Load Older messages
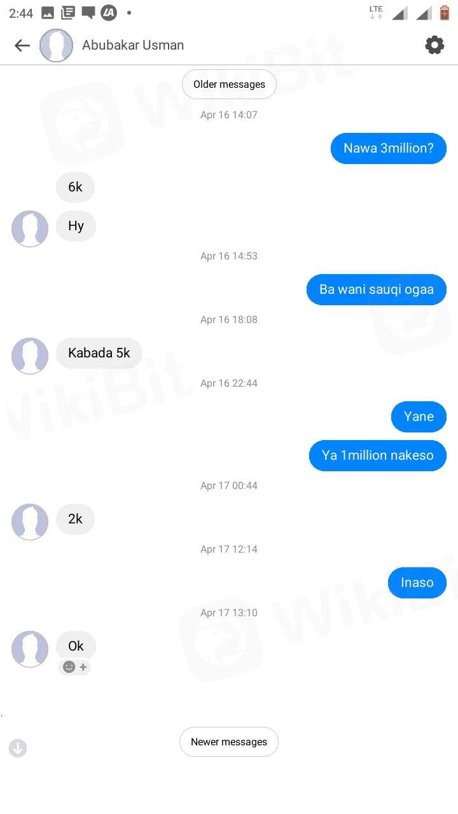Viewport: 458px width, 814px height. pyautogui.click(x=229, y=85)
